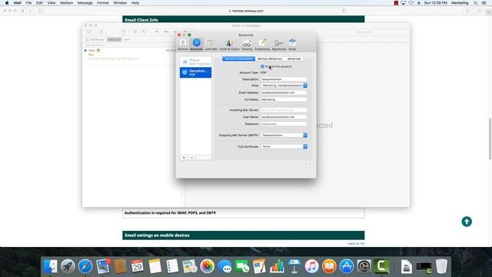The image size is (492, 277).
Task: Click the Full Name input field
Action: [x=284, y=99]
